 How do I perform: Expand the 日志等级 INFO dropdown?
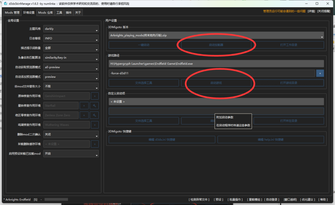71,38
